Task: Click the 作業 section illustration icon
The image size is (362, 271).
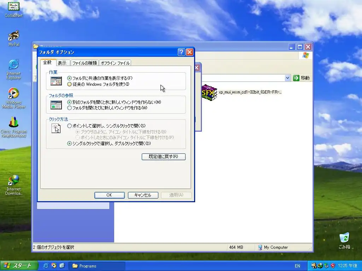Action: point(56,81)
